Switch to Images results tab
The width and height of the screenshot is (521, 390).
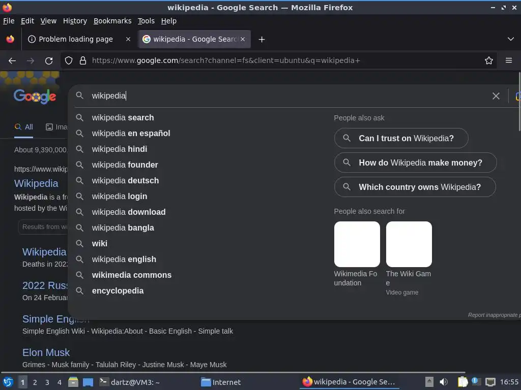[56, 127]
